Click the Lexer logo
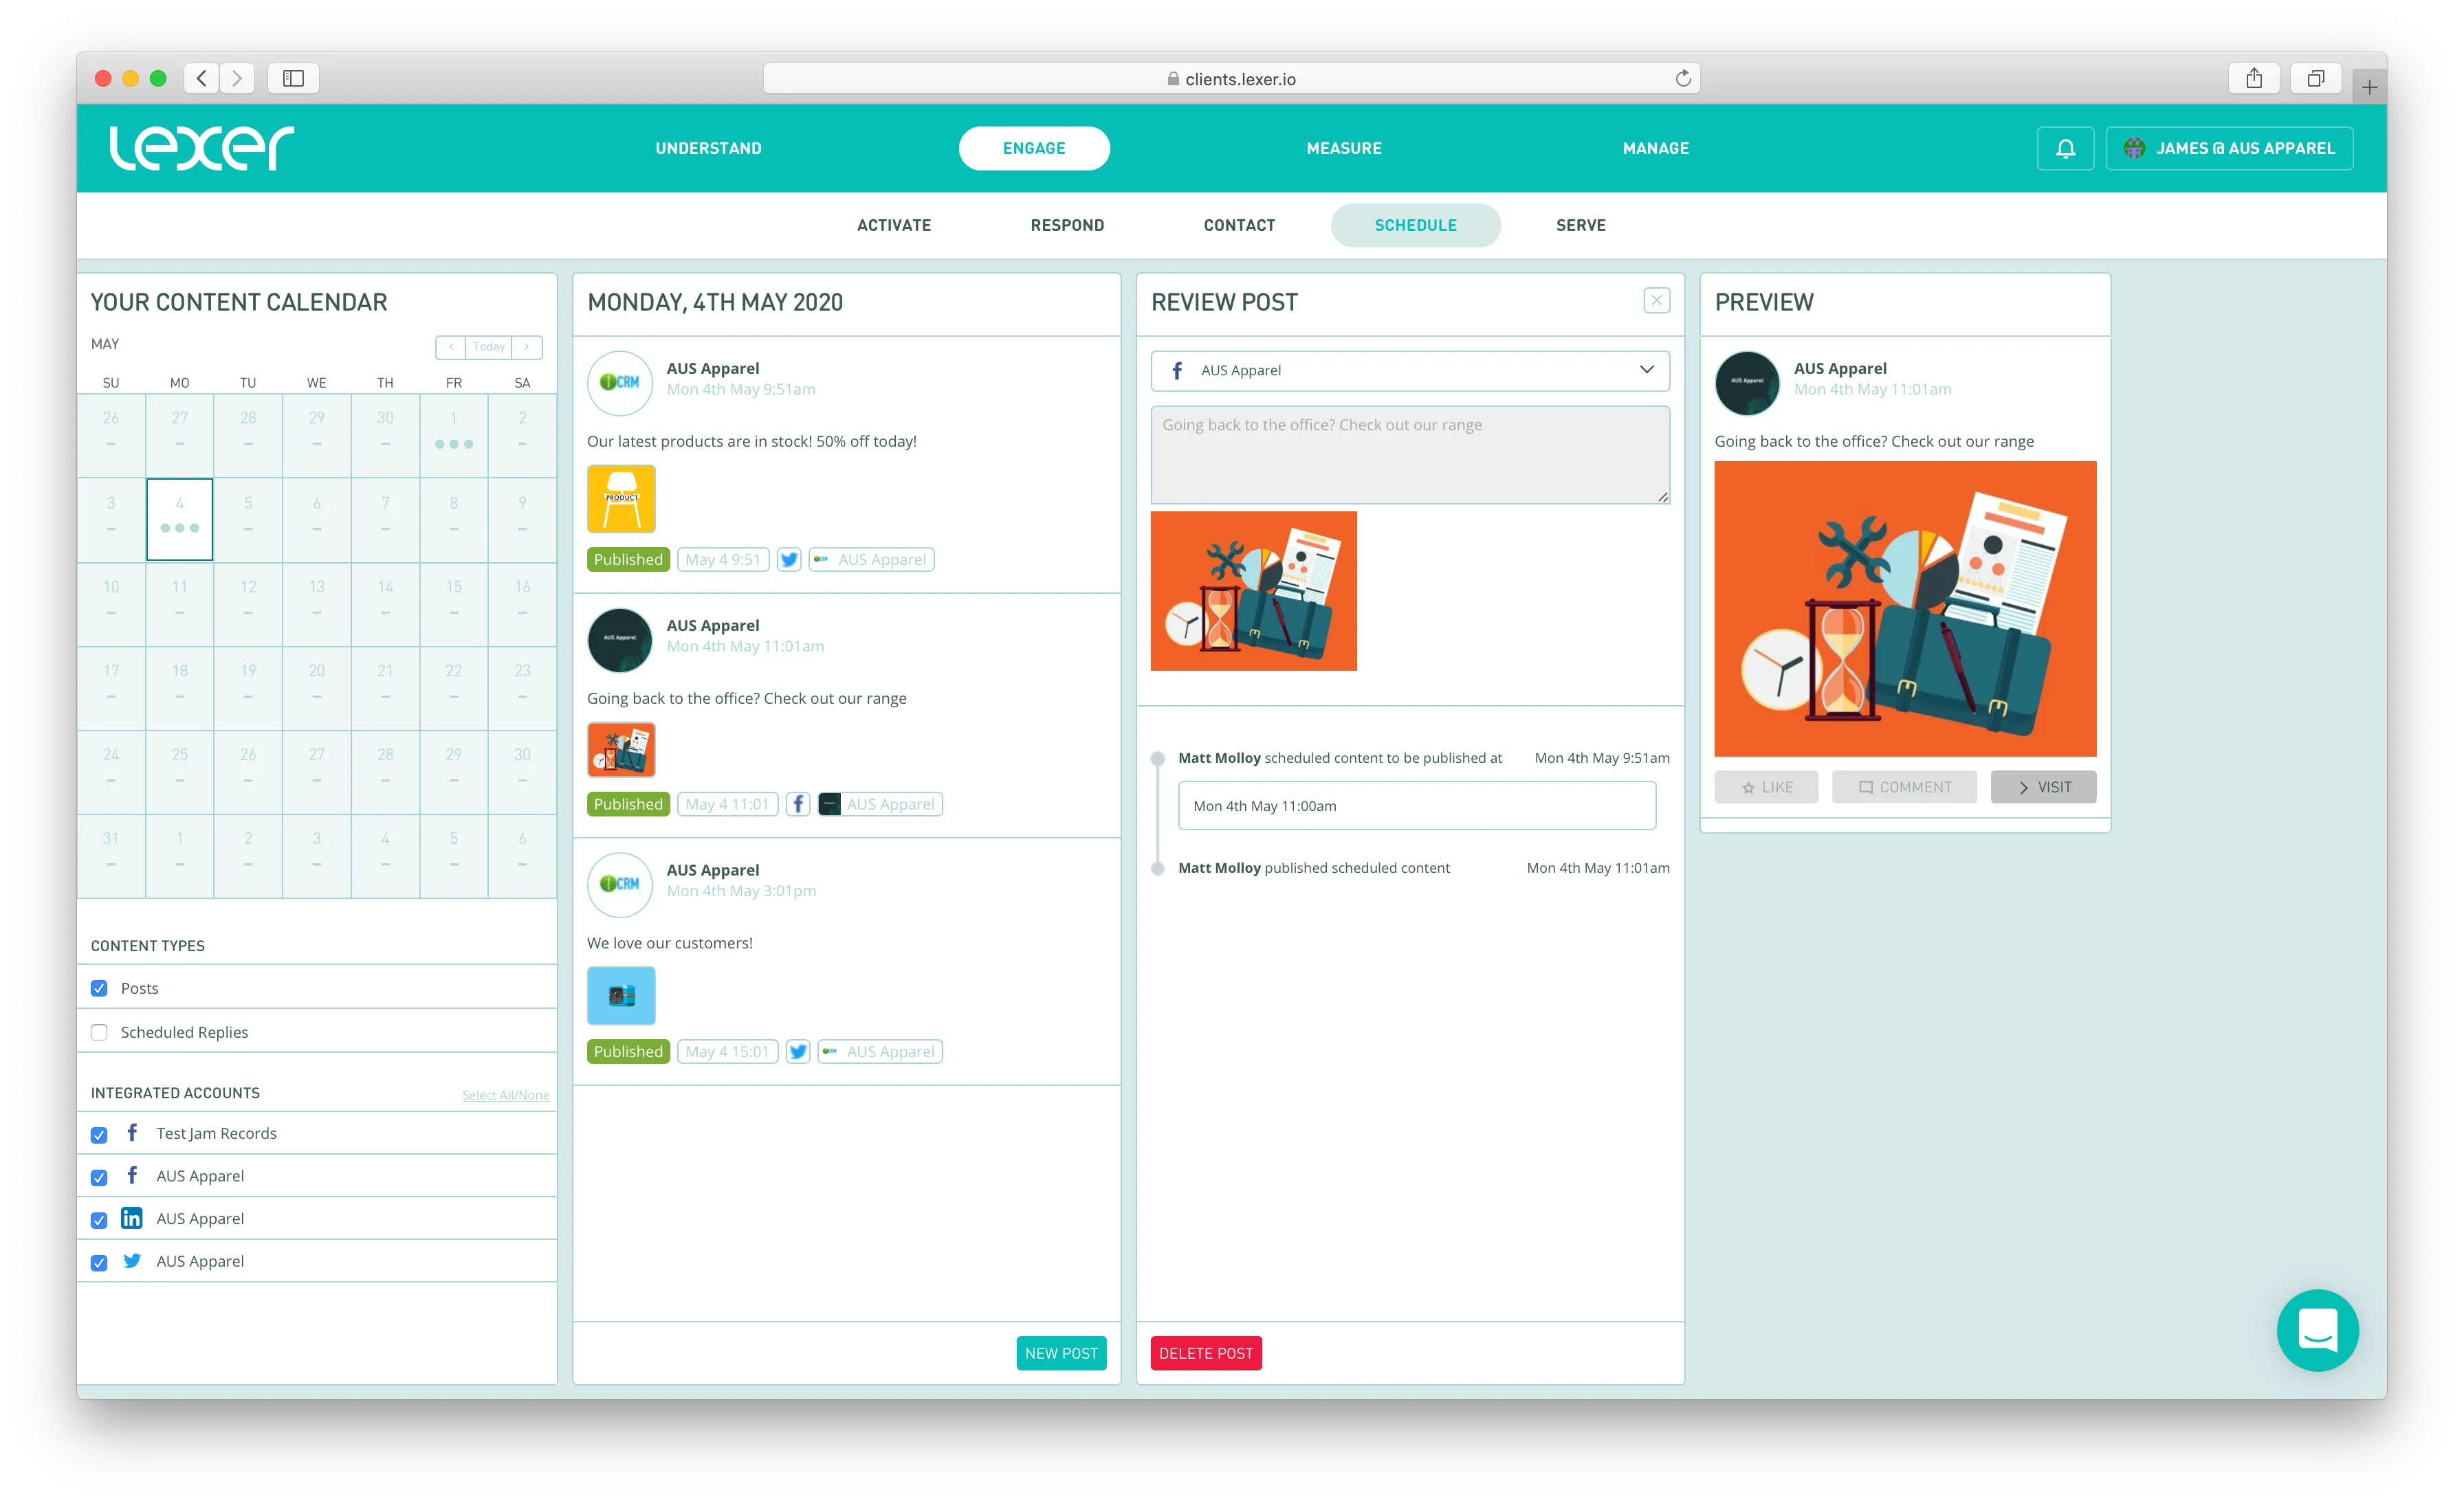The width and height of the screenshot is (2464, 1501). pos(201,148)
